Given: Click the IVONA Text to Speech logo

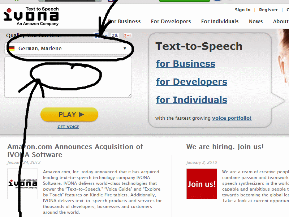Looking at the screenshot, I should (x=31, y=16).
